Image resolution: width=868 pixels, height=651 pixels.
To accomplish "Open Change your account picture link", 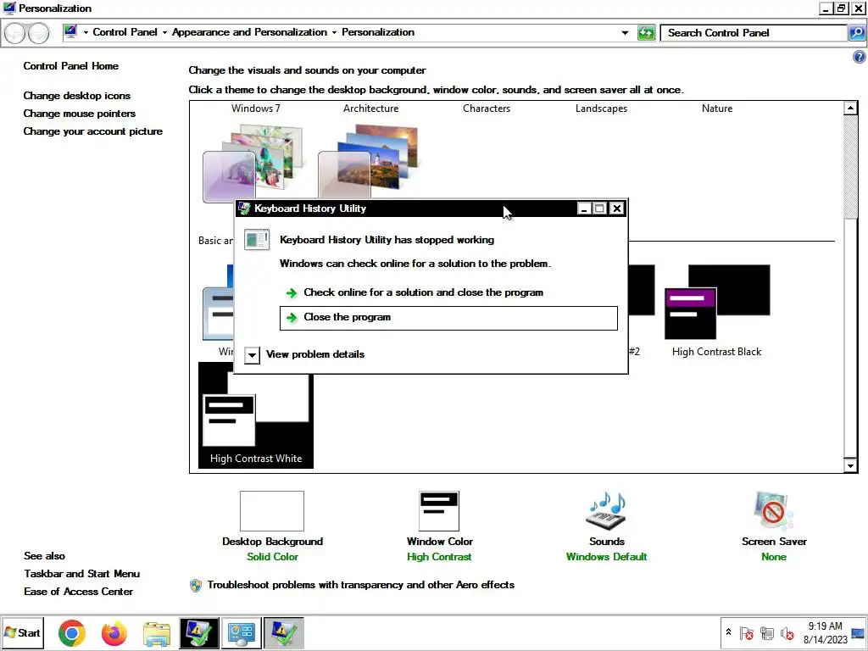I will 93,131.
